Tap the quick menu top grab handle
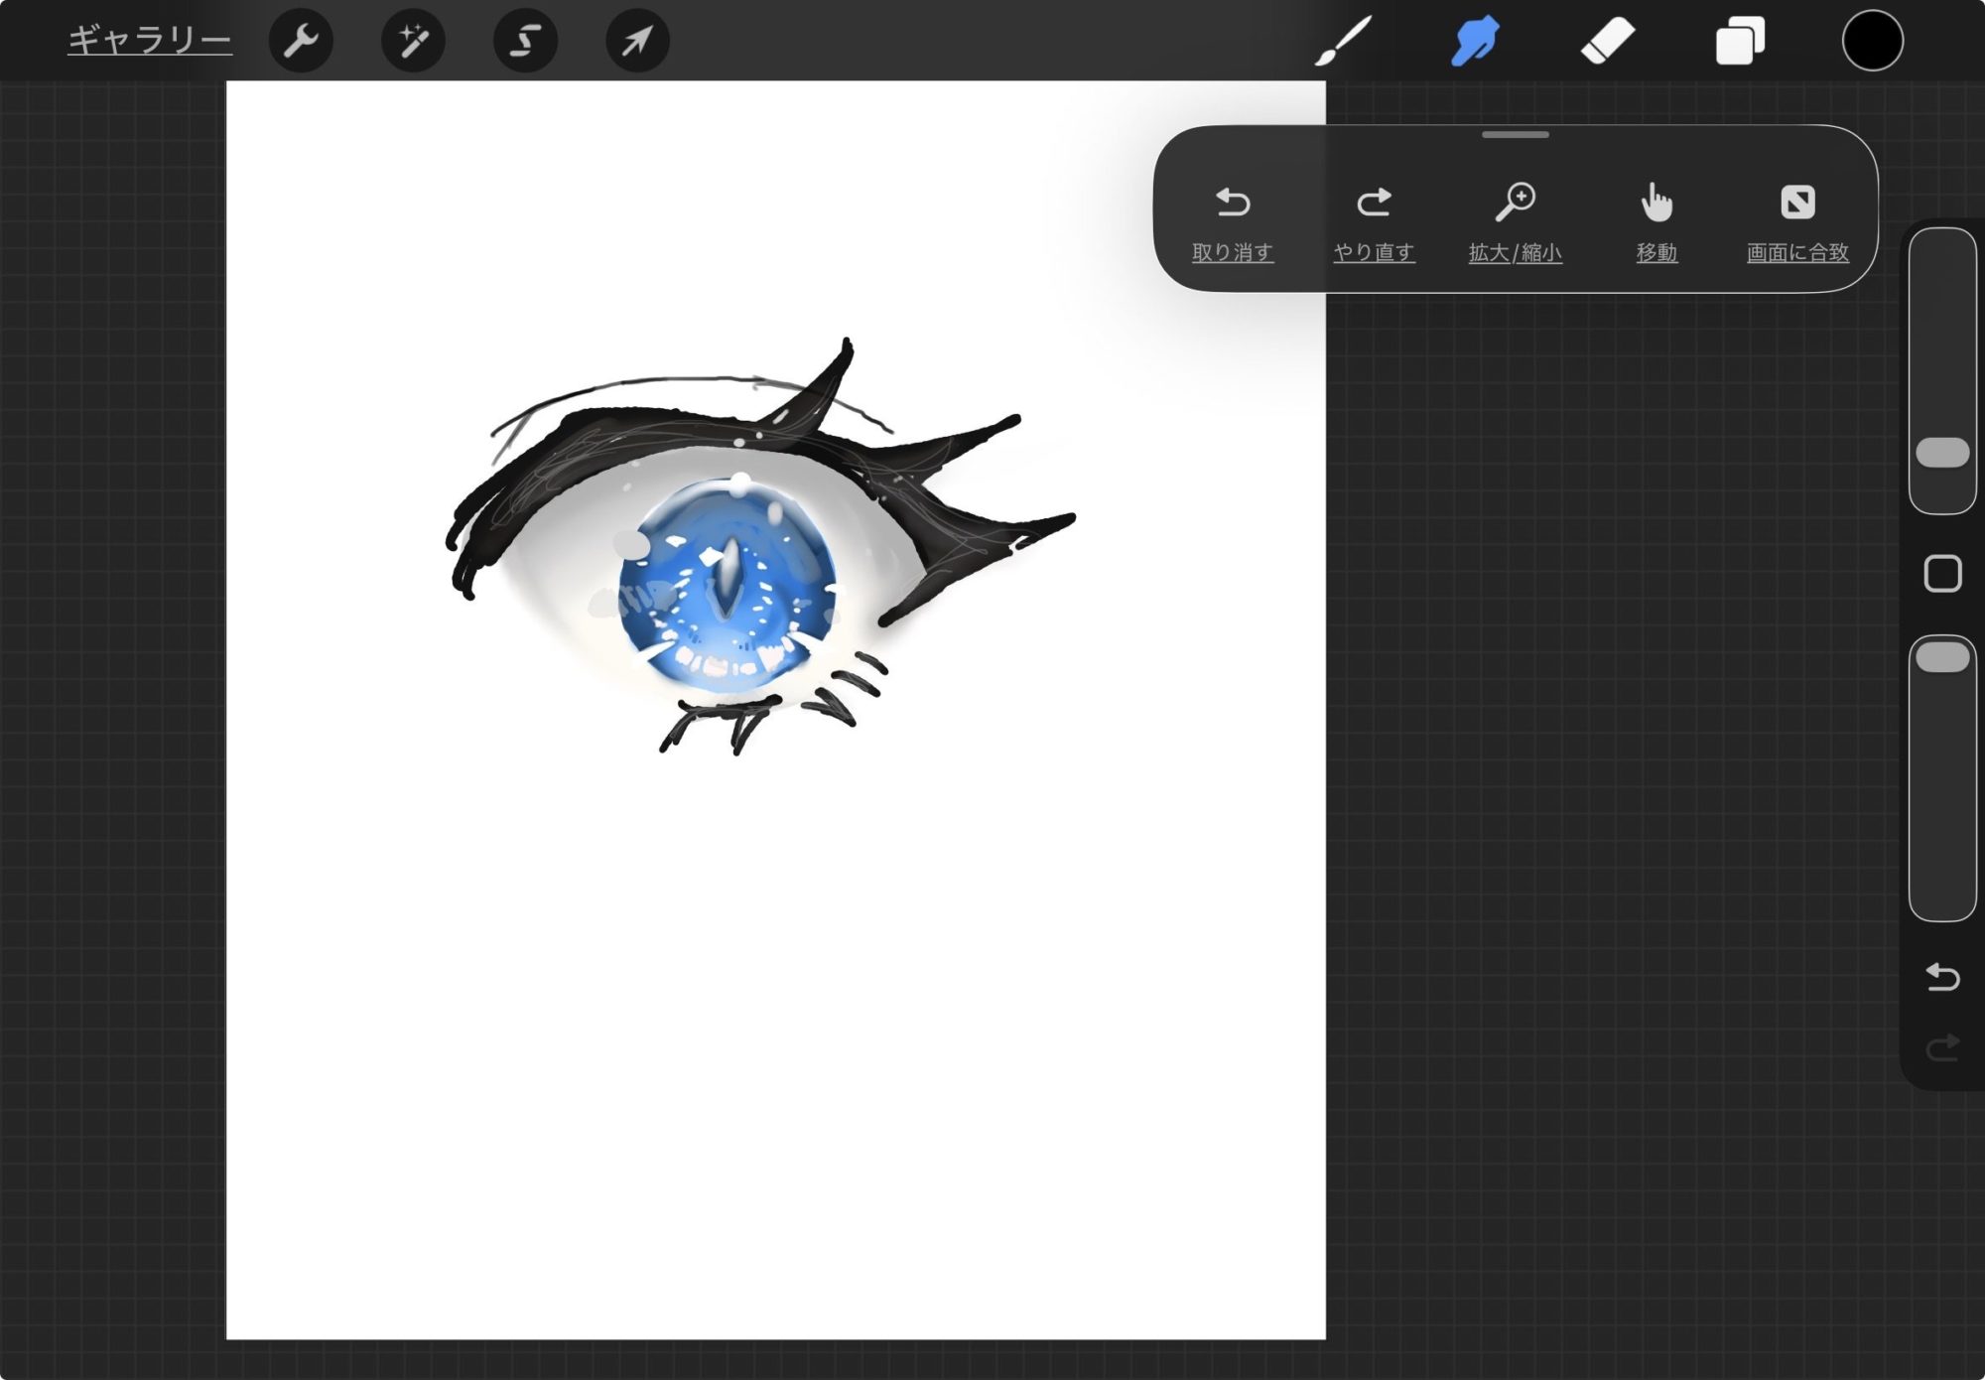1985x1380 pixels. [x=1515, y=135]
